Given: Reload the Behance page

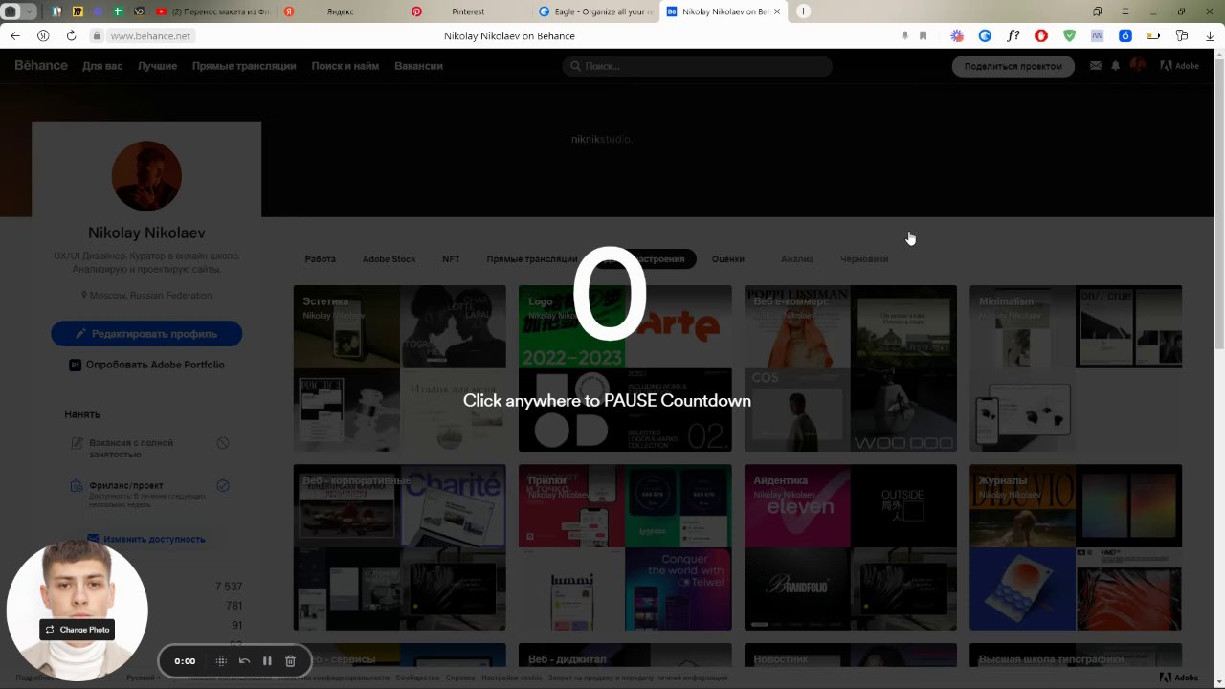Looking at the screenshot, I should pyautogui.click(x=71, y=35).
